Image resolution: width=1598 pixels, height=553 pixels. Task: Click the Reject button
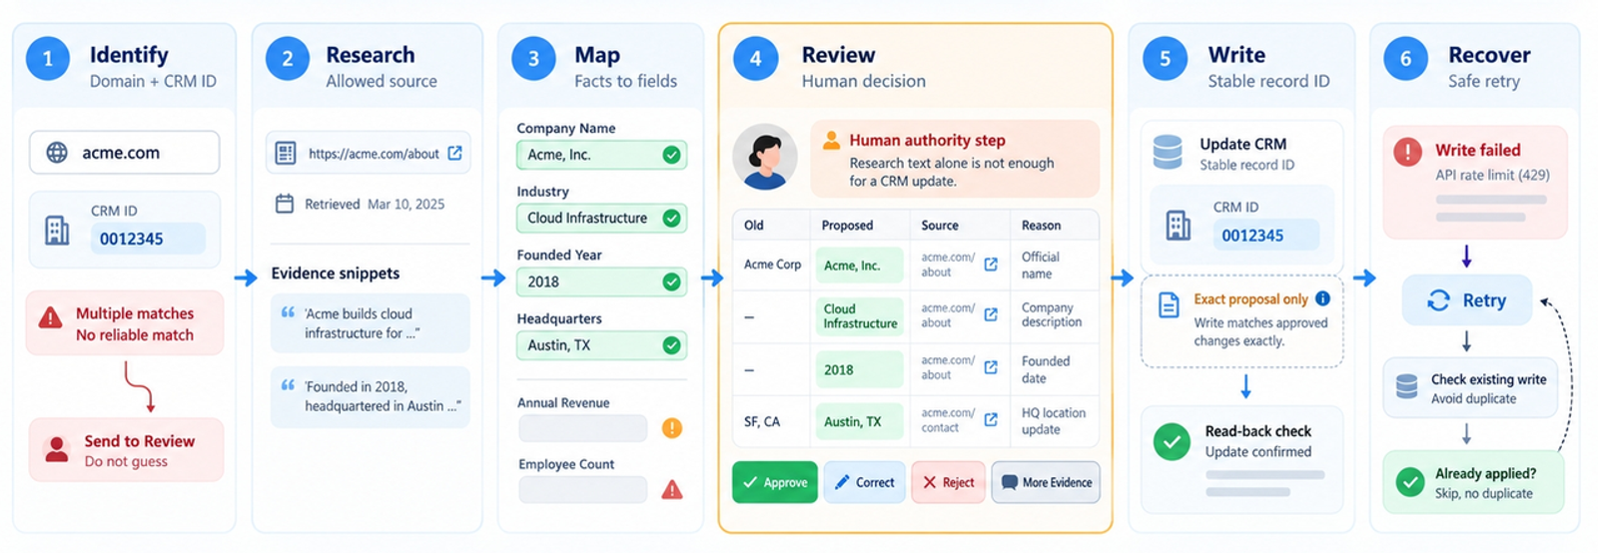(x=948, y=482)
